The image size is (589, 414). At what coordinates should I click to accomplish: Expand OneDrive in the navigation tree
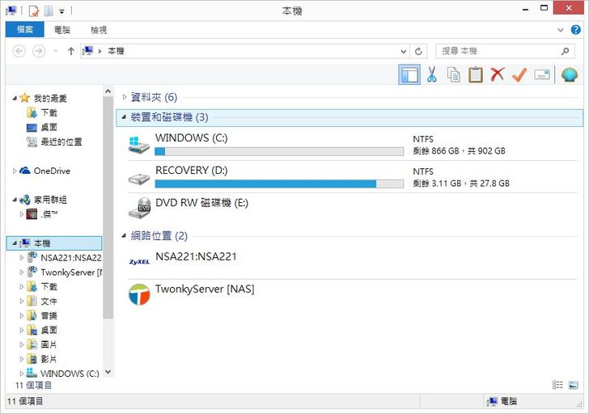tap(15, 171)
